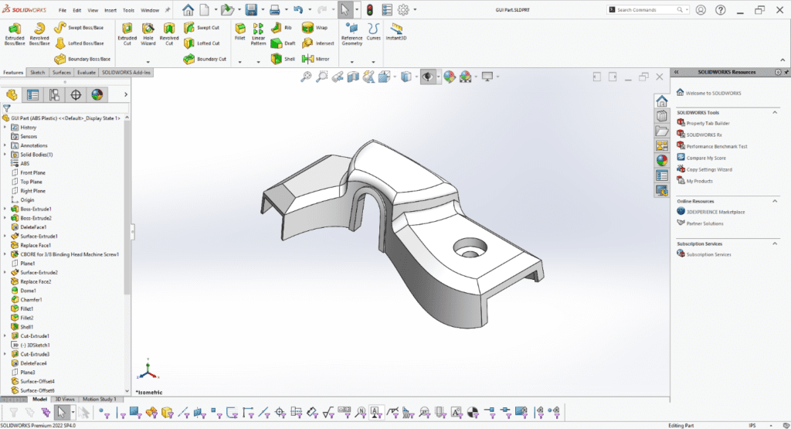This screenshot has width=791, height=429.
Task: Click the Zoom to Fit icon
Action: coord(306,77)
